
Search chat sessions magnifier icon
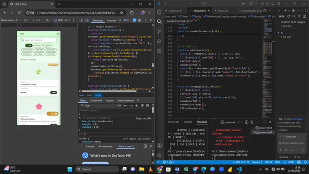coord(294,16)
